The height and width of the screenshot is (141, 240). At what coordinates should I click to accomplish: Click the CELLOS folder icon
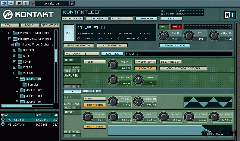click(x=20, y=56)
